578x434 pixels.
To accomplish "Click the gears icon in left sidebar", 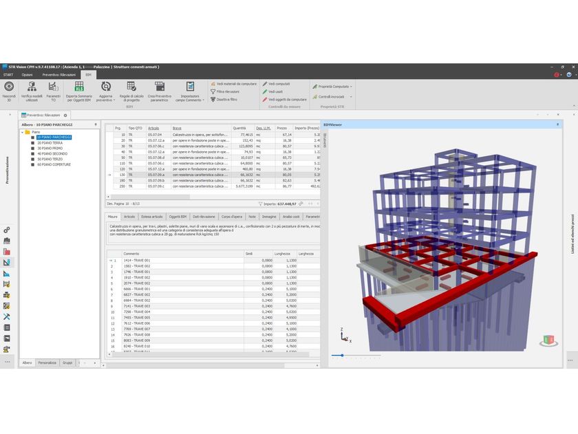I will point(7,230).
